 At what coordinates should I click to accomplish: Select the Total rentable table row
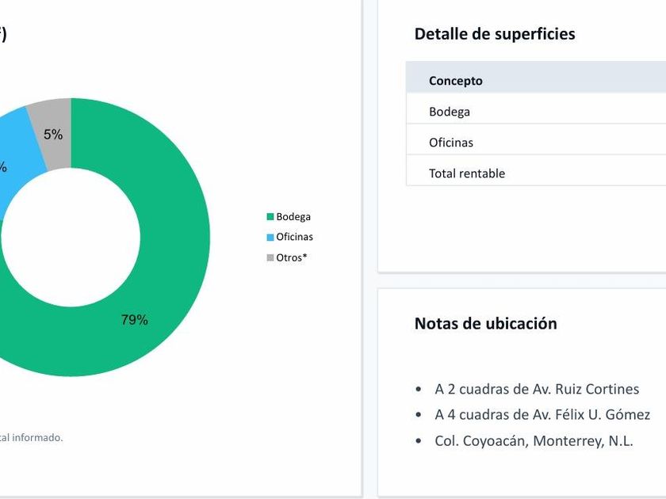467,173
